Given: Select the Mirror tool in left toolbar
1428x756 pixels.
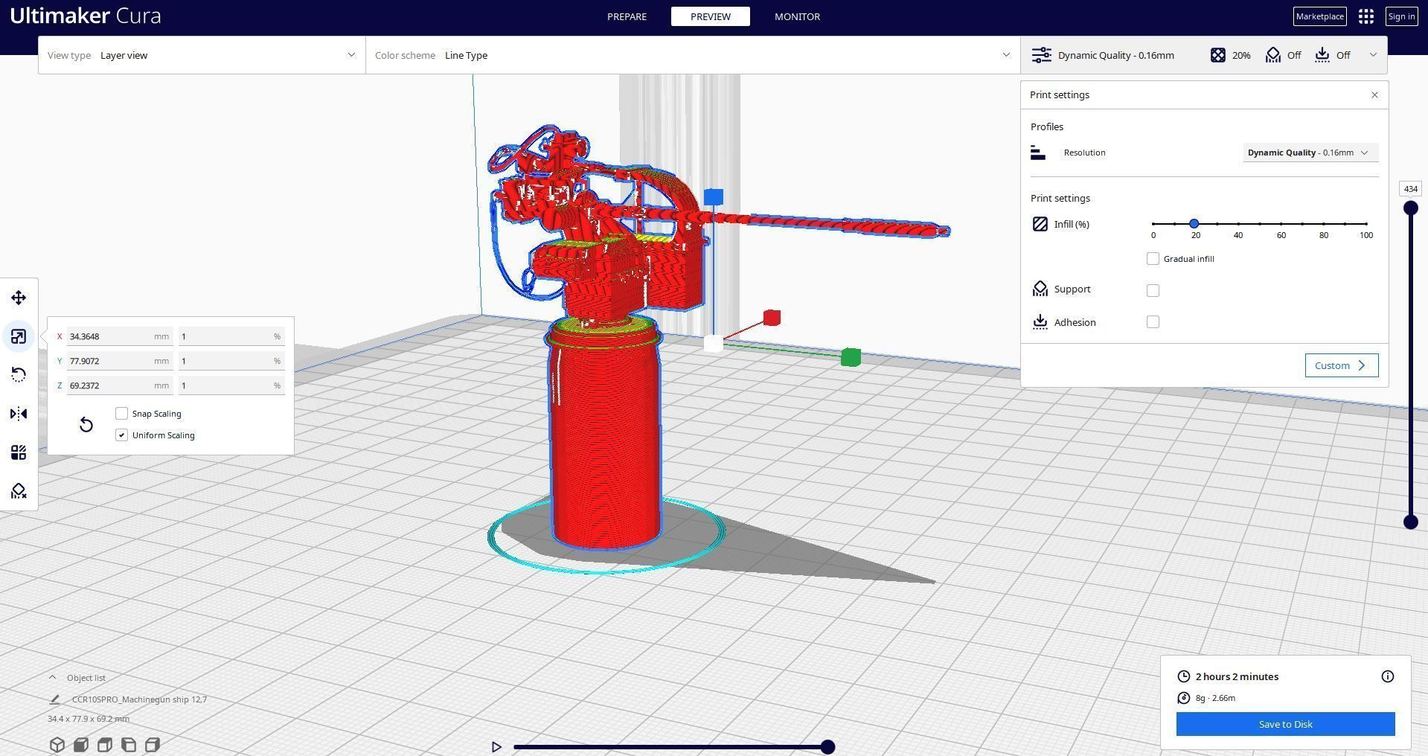Looking at the screenshot, I should [x=19, y=414].
